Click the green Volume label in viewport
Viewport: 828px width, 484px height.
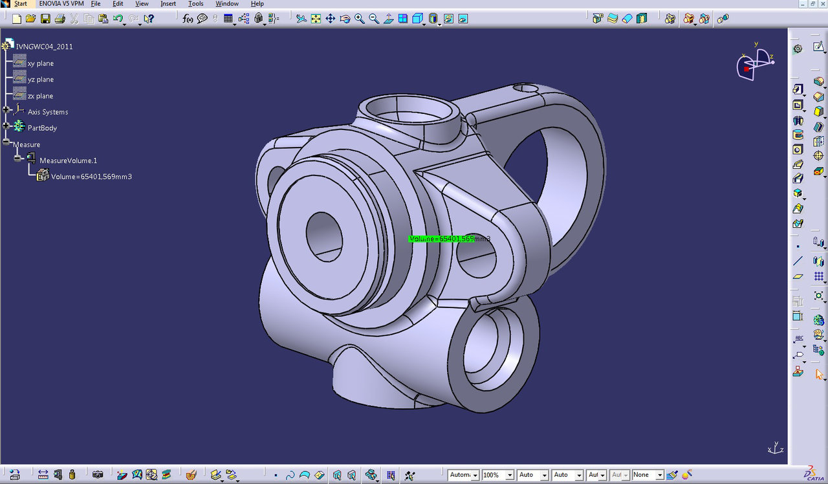coord(442,239)
